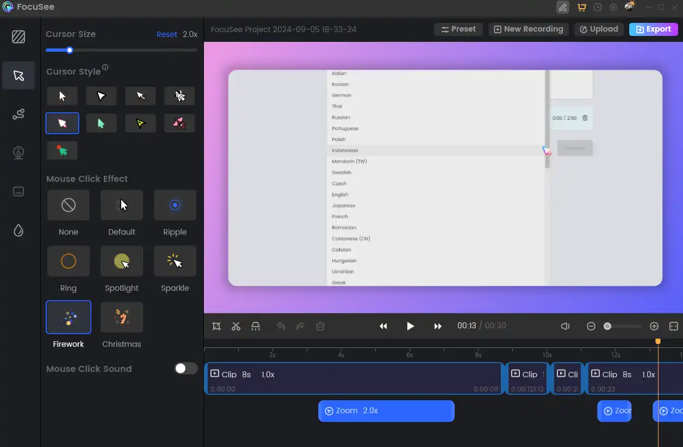Open the background settings sidebar tab
The width and height of the screenshot is (683, 447).
click(18, 37)
